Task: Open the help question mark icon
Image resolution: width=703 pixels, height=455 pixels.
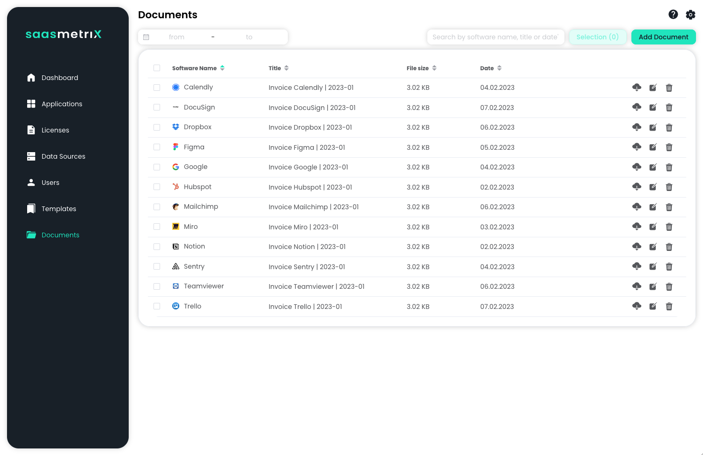Action: [x=673, y=15]
